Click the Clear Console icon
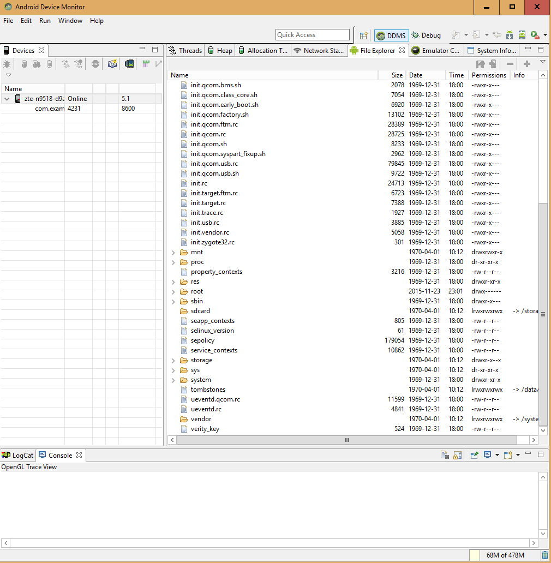Viewport: 551px width, 563px height. tap(445, 455)
